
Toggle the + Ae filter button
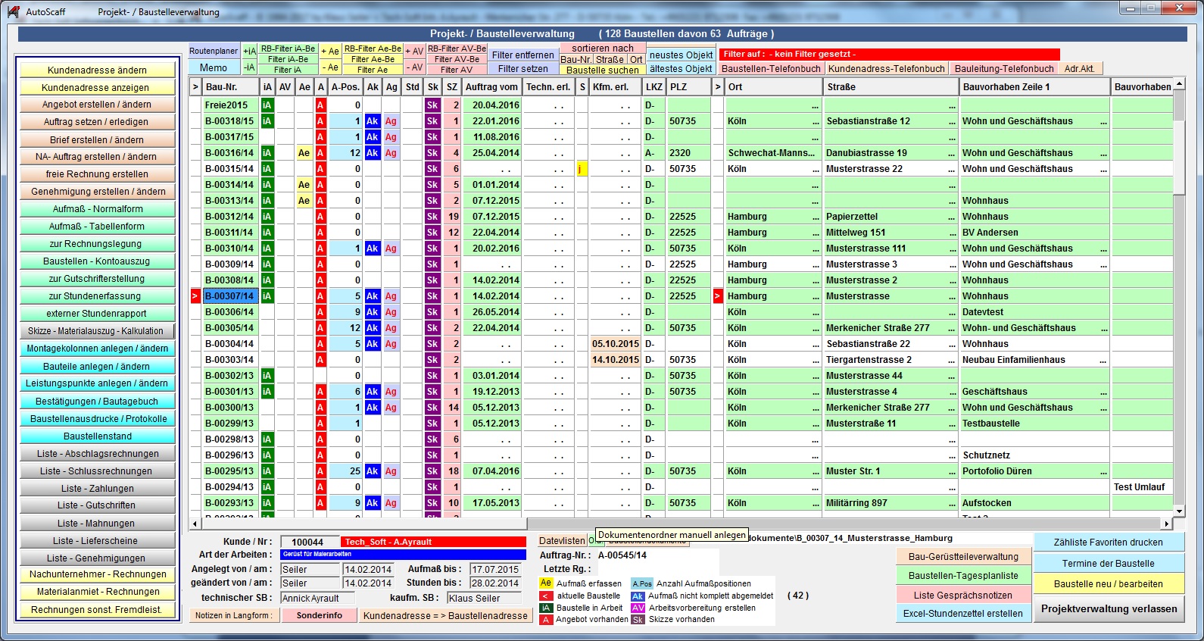coord(329,51)
